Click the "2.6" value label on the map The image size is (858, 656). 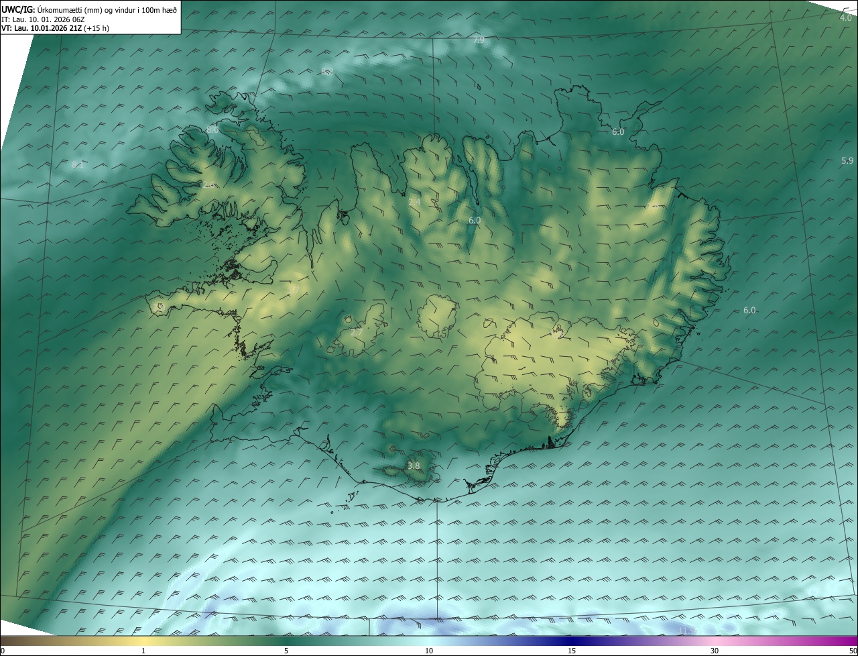pyautogui.click(x=209, y=185)
